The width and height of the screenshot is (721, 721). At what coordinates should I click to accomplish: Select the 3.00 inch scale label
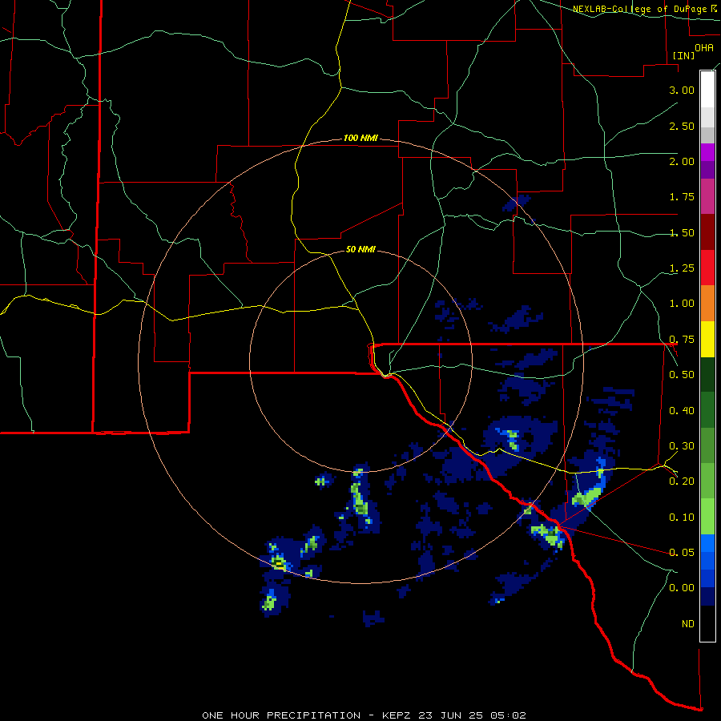tap(682, 90)
